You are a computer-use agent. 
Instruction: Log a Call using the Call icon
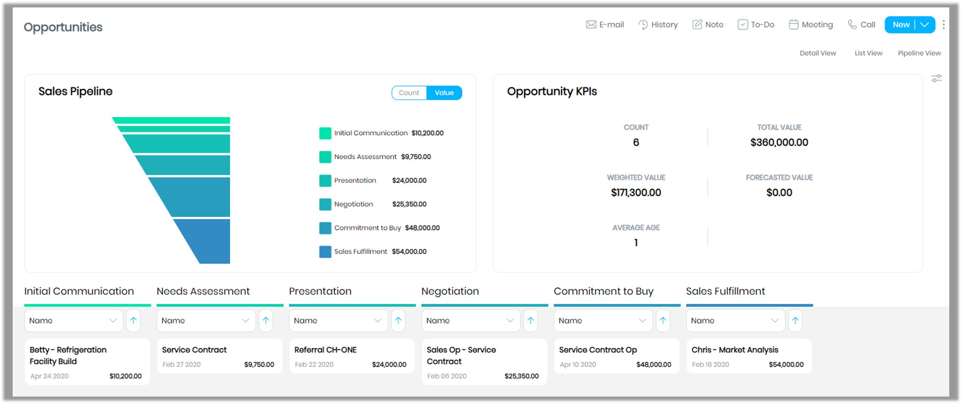pyautogui.click(x=852, y=24)
